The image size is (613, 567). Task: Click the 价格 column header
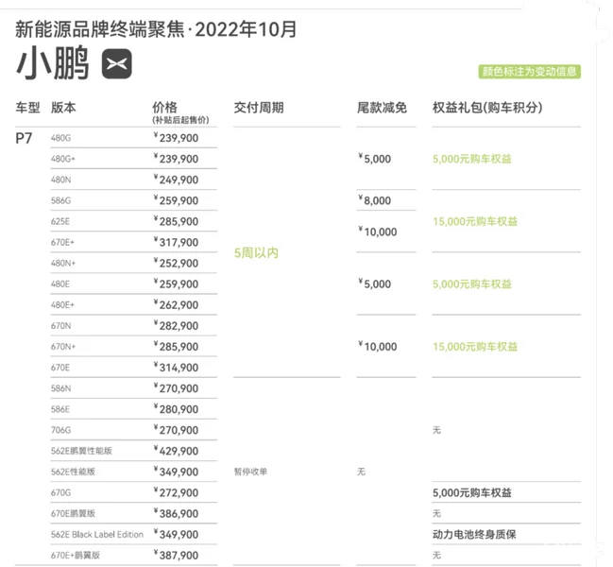point(164,107)
